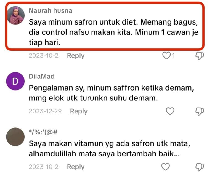Reply to DilaMad's comment
212x182 pixels.
click(x=79, y=111)
